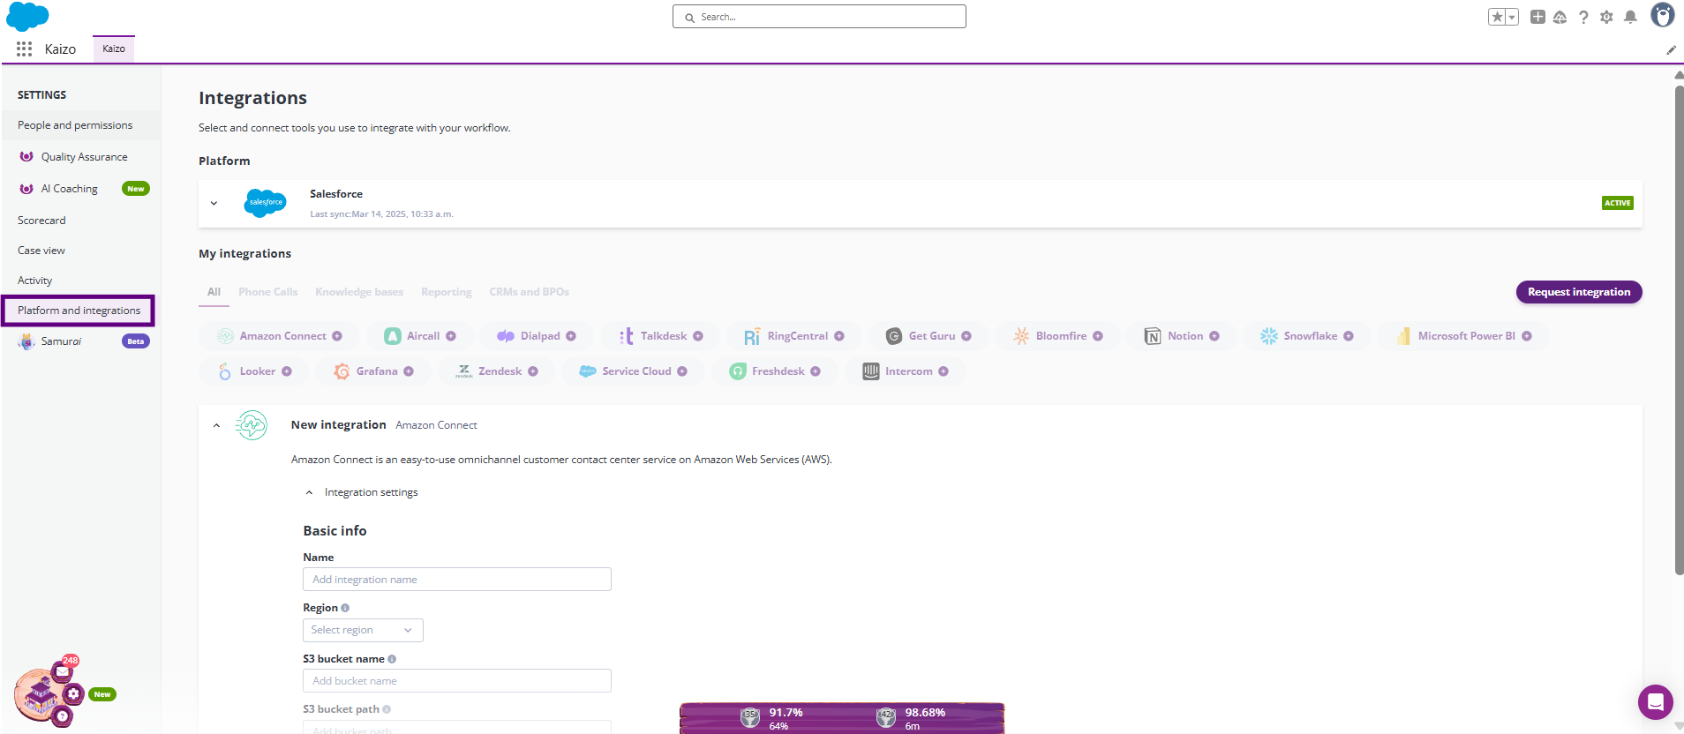
Task: Open Activity settings
Action: pyautogui.click(x=81, y=281)
